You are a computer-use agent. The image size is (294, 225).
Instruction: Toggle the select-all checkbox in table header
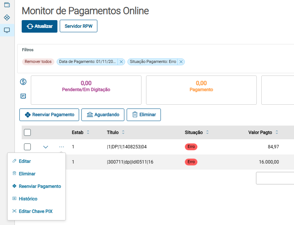tap(27, 132)
